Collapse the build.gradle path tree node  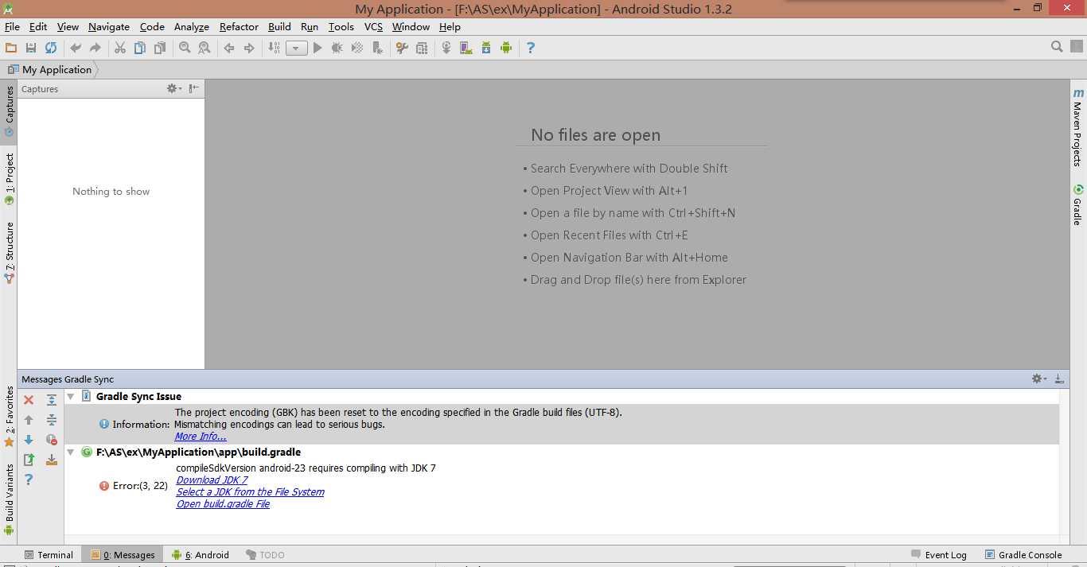[71, 452]
